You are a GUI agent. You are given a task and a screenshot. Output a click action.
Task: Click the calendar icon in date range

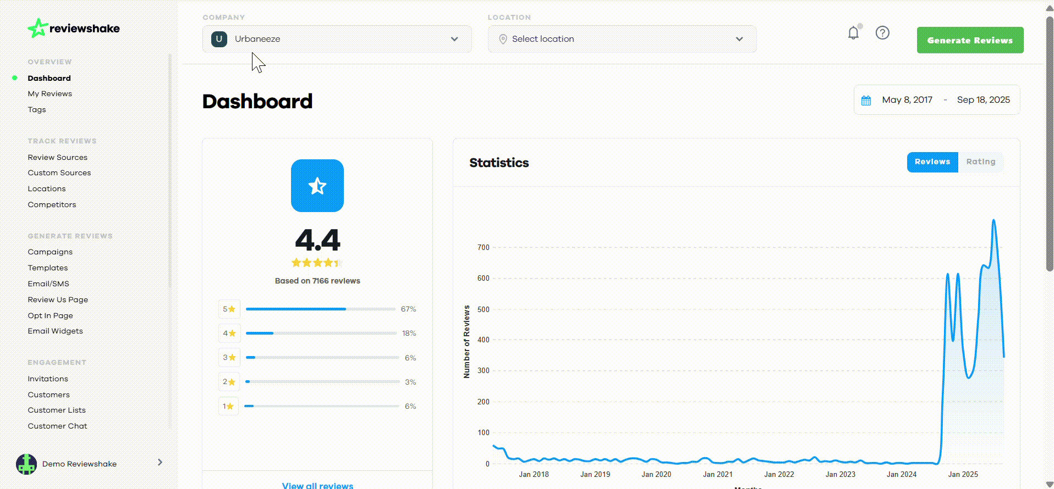866,101
